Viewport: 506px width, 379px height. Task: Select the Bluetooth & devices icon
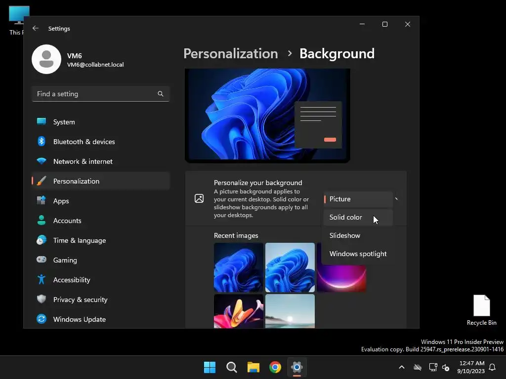(x=42, y=141)
